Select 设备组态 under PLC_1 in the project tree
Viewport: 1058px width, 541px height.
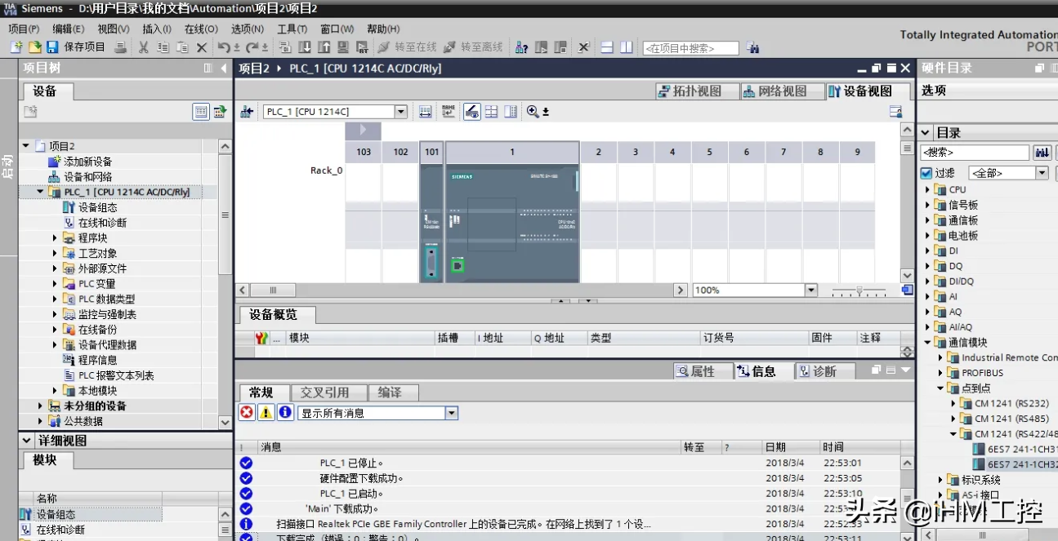coord(97,207)
